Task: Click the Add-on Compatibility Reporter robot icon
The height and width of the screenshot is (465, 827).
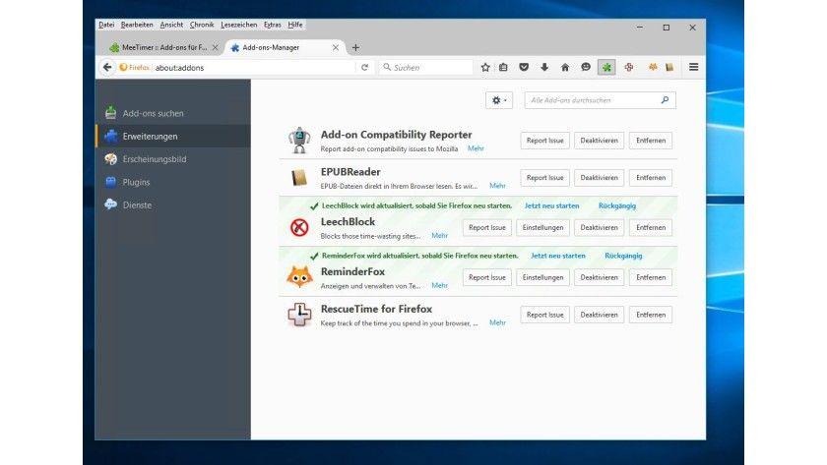Action: click(x=299, y=140)
